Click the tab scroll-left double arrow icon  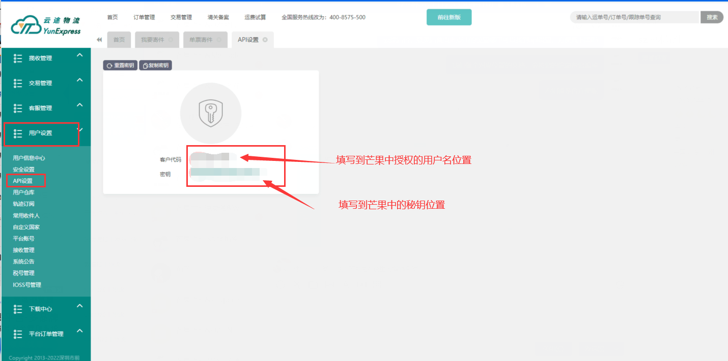tap(99, 40)
